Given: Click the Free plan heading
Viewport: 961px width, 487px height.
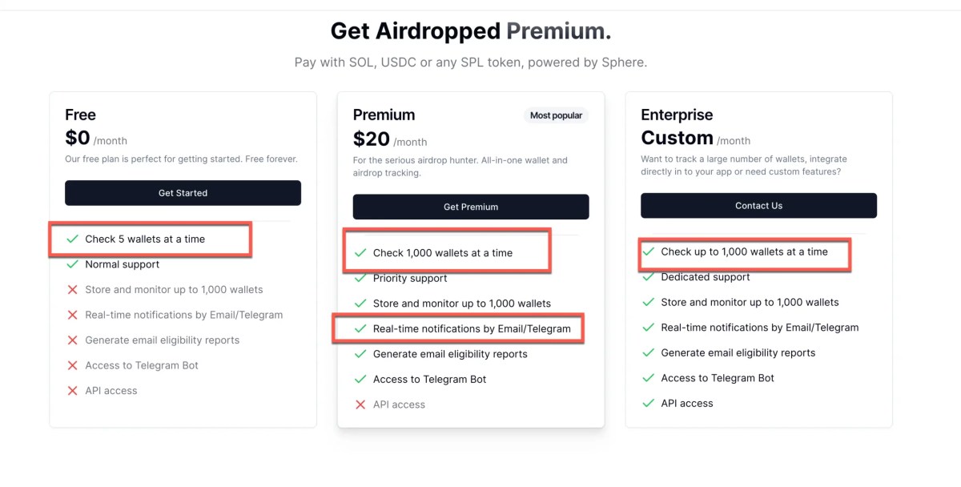Looking at the screenshot, I should point(80,115).
